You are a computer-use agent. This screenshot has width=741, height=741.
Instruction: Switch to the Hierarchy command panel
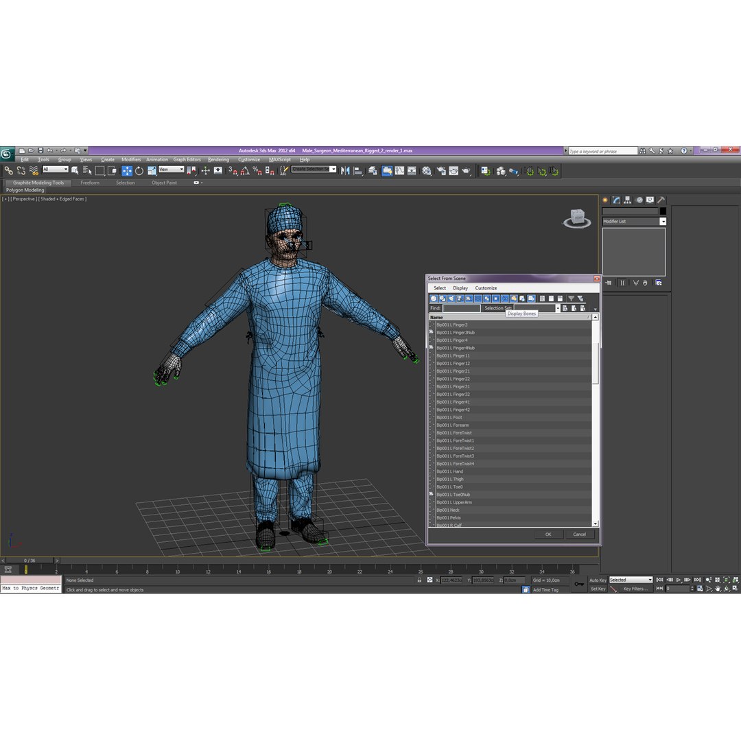(628, 200)
